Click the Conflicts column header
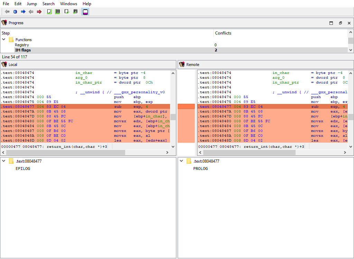This screenshot has height=259, width=354. tap(223, 33)
